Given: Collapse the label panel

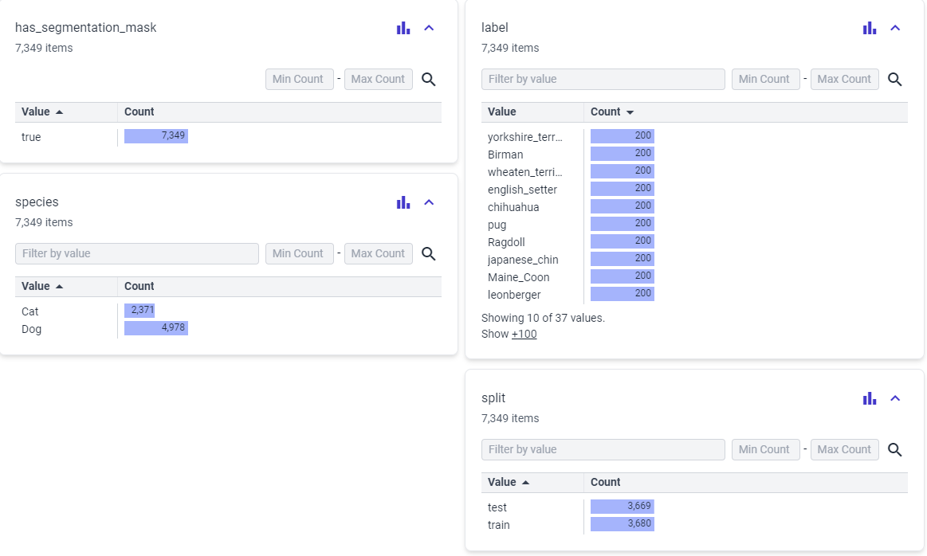Looking at the screenshot, I should pos(895,28).
